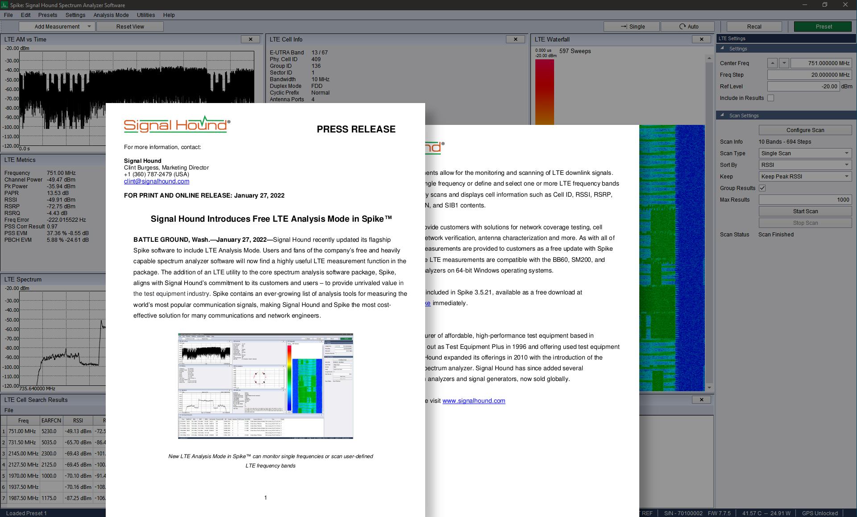The image size is (857, 517).
Task: Click the Recal button
Action: (x=754, y=27)
